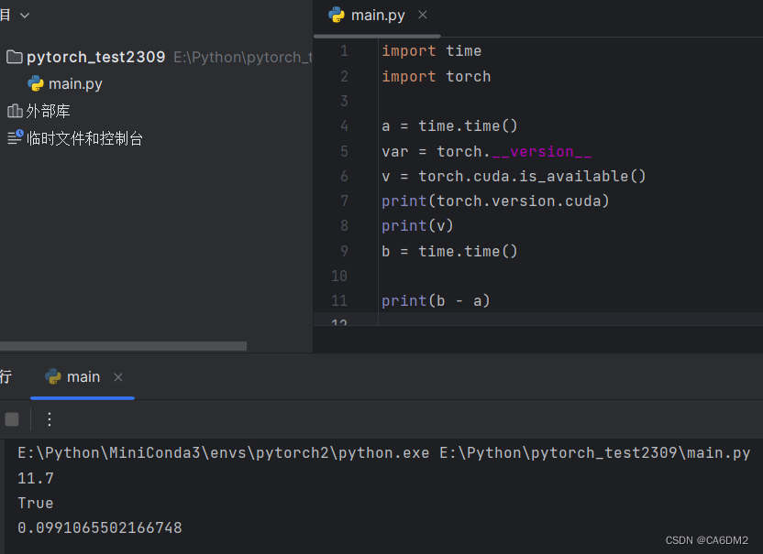Click line number 5 in the gutter
This screenshot has width=763, height=554.
[x=344, y=152]
